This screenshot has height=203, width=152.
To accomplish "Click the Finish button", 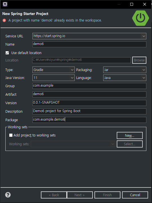I will pos(107,195).
